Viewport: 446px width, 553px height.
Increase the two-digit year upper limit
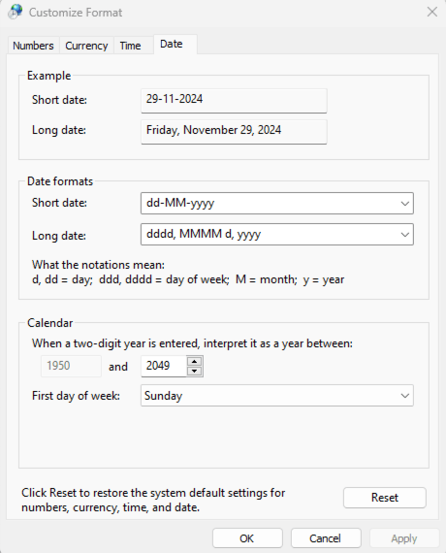(194, 362)
